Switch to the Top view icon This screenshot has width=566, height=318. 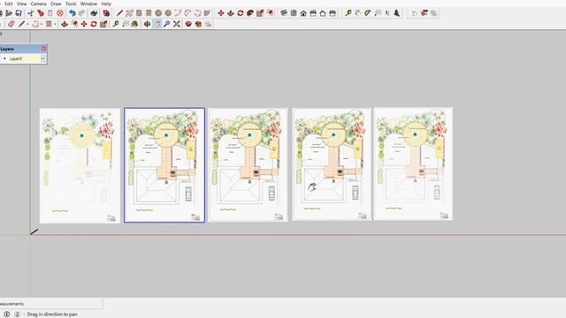[294, 13]
